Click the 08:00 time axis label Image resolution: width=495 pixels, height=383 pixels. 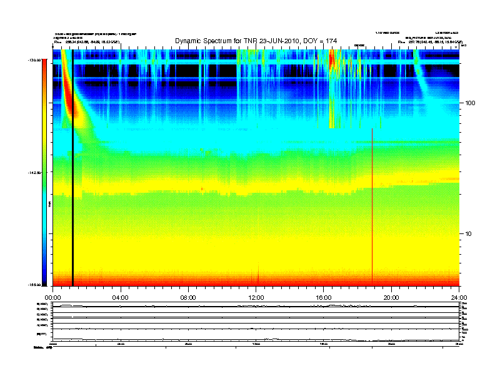tap(188, 298)
